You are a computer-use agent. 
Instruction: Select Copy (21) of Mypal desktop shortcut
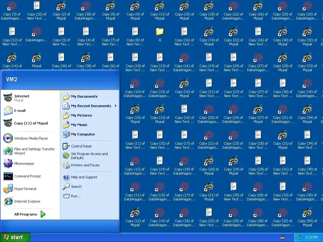[x=209, y=191]
